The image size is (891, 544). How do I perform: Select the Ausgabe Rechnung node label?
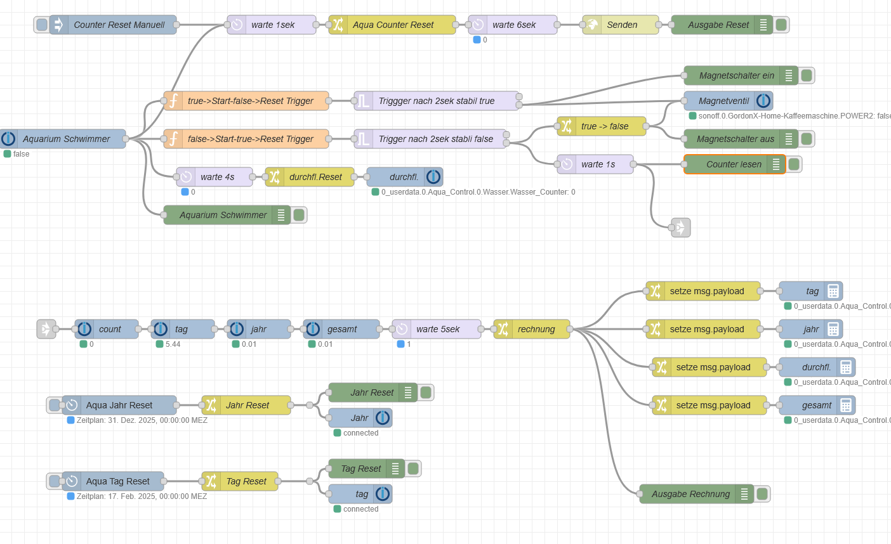pyautogui.click(x=691, y=494)
